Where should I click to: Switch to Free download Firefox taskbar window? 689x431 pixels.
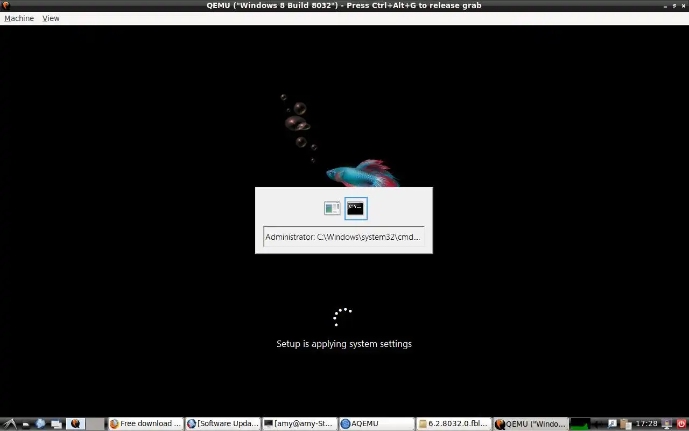coord(145,424)
